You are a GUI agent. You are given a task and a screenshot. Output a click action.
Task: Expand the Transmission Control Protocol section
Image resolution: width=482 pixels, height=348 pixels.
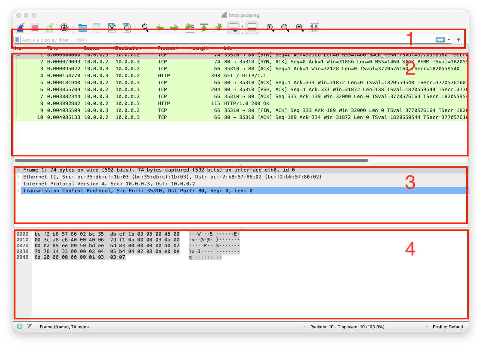pos(18,191)
